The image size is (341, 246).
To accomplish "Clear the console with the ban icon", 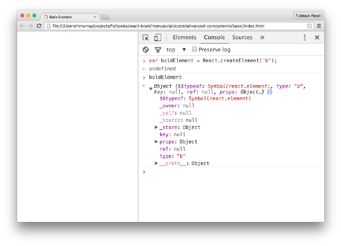I will tap(146, 49).
